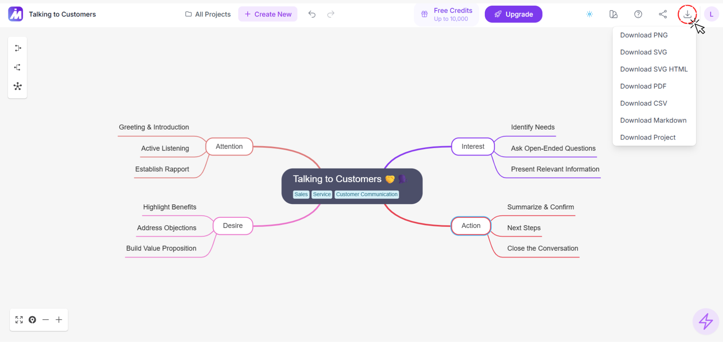Select Download PDF option
This screenshot has width=723, height=342.
pyautogui.click(x=643, y=86)
